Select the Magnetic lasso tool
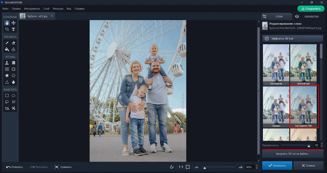This screenshot has height=173, width=327. tap(7, 109)
